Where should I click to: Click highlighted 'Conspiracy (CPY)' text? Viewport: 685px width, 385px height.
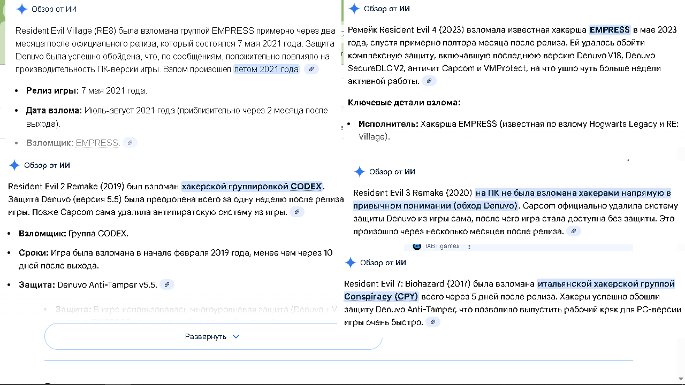pyautogui.click(x=380, y=297)
